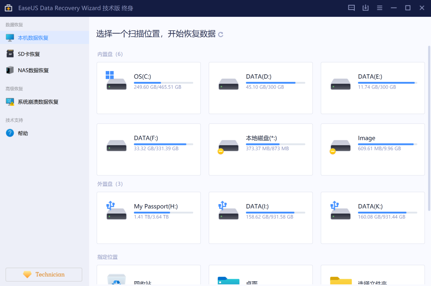Screen dimensions: 431x286
Task: Click the DATA(D:) drive icon
Action: (x=228, y=84)
